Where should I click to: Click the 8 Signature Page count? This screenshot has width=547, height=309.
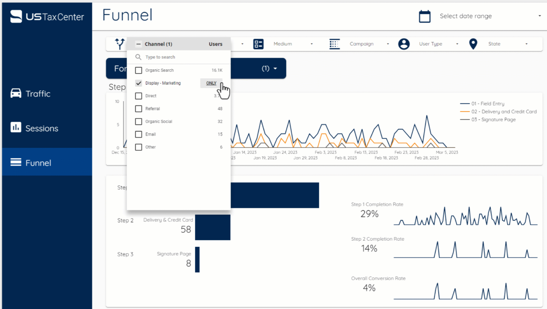pos(189,264)
